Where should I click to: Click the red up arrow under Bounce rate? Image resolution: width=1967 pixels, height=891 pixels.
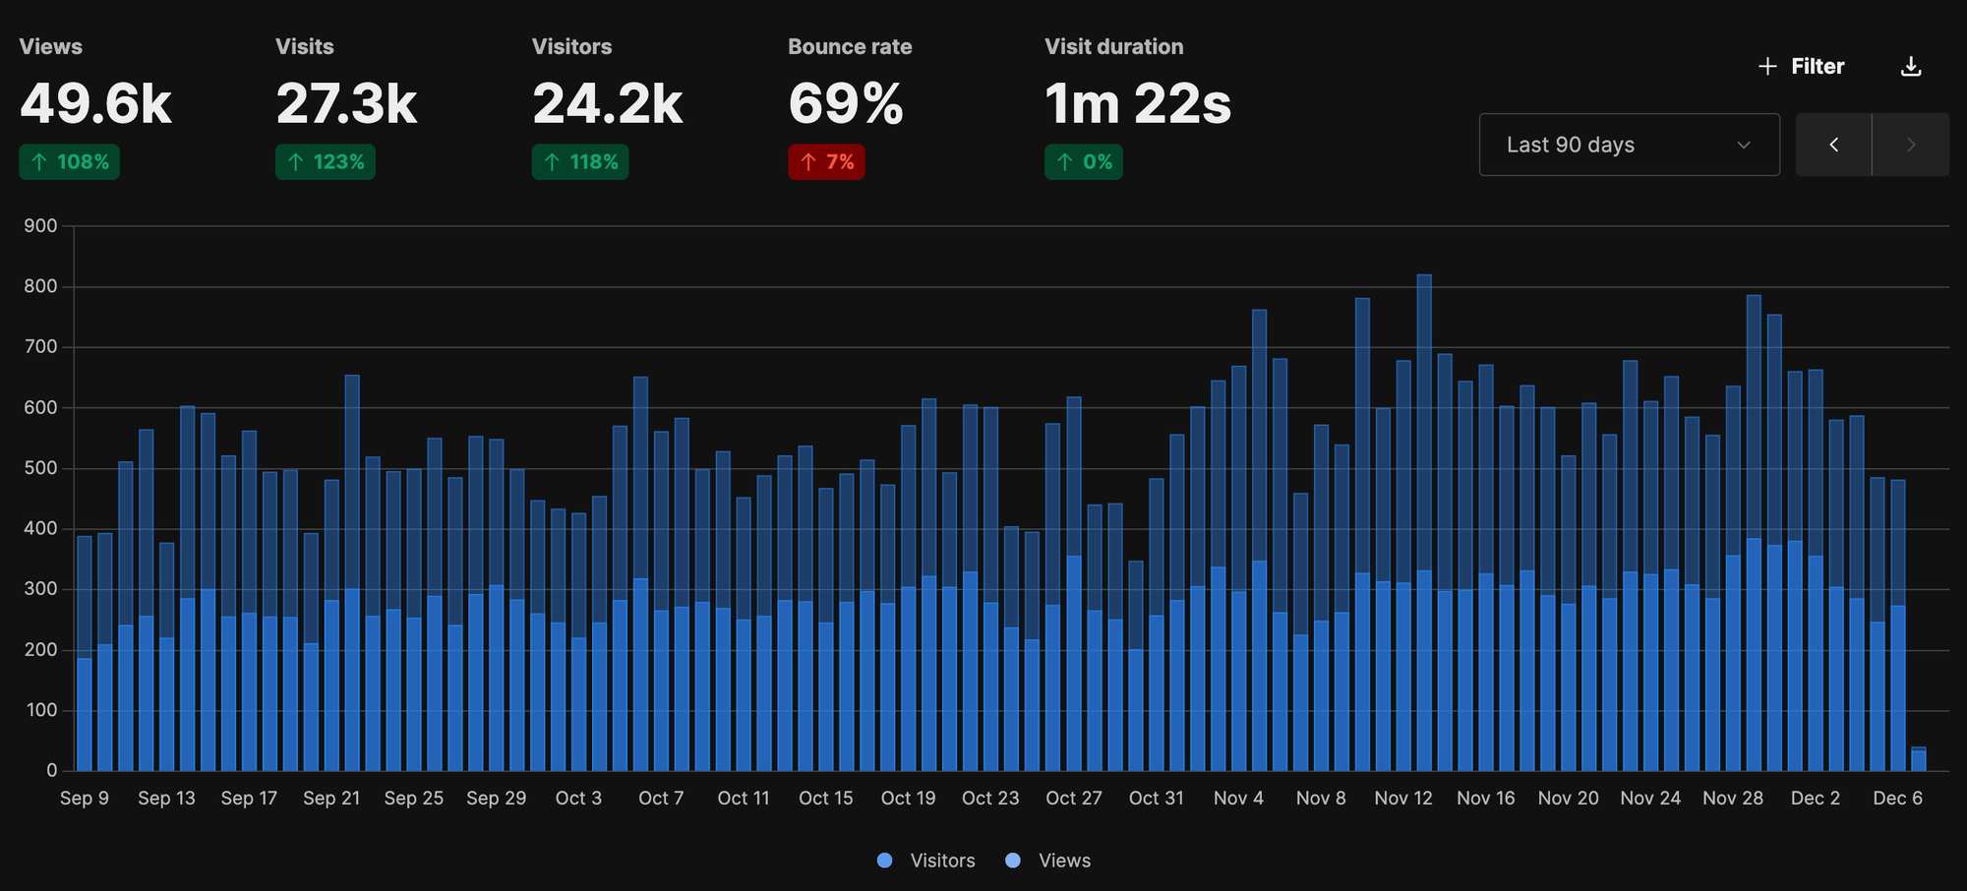click(x=807, y=161)
